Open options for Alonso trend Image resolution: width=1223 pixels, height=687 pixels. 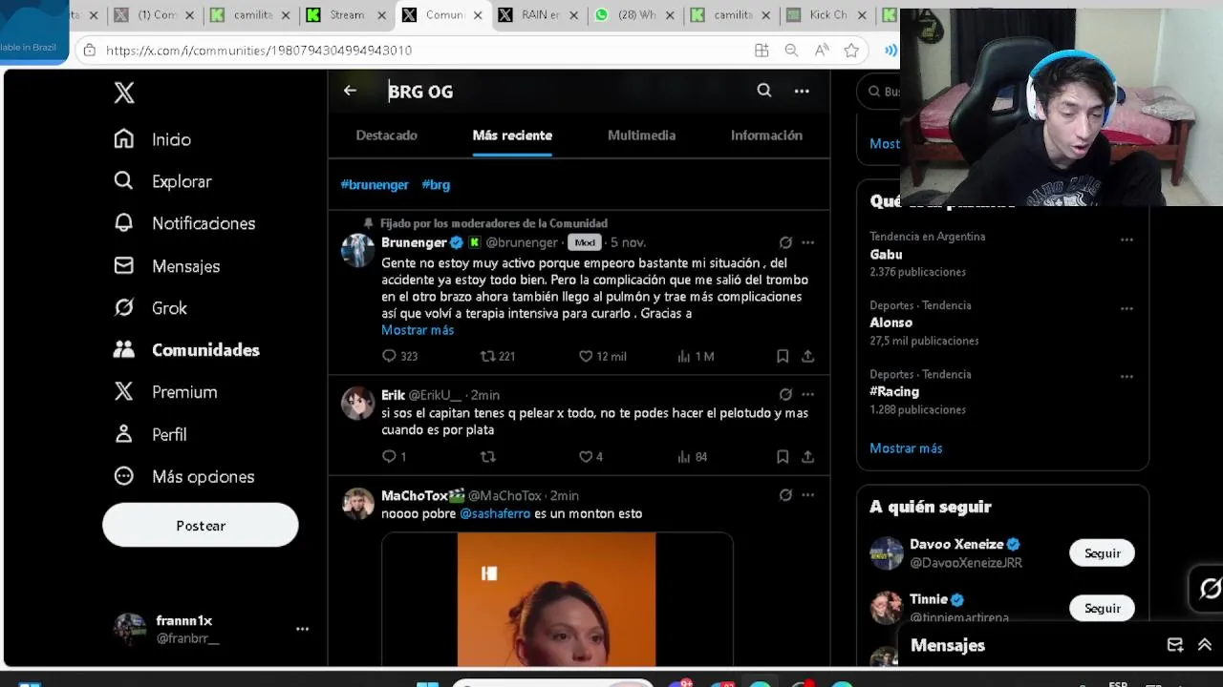(x=1126, y=308)
